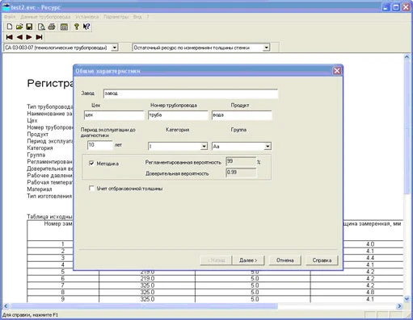Save using the floppy disk icon
Screen dimensions: 413x320
29,27
